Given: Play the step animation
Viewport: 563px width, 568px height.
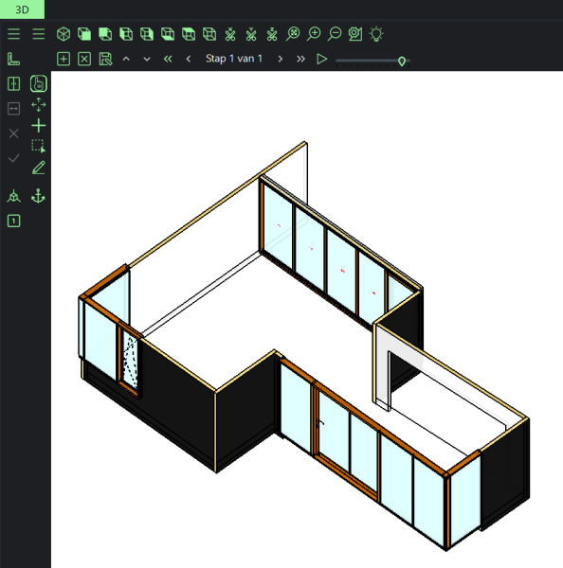Looking at the screenshot, I should 321,59.
